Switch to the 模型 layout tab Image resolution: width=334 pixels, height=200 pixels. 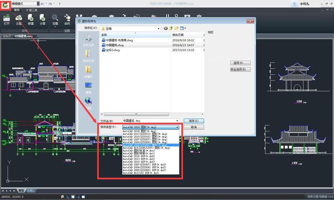pos(21,191)
